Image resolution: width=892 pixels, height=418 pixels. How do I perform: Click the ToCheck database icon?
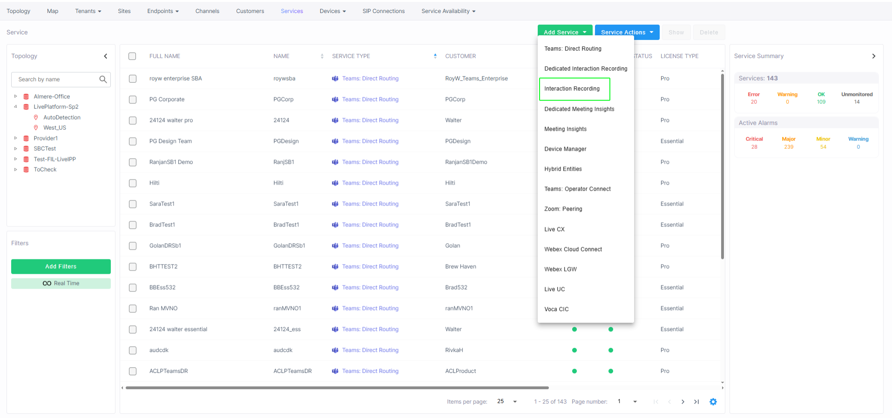(x=26, y=170)
